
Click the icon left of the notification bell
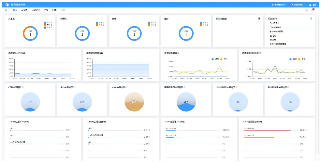click(307, 10)
